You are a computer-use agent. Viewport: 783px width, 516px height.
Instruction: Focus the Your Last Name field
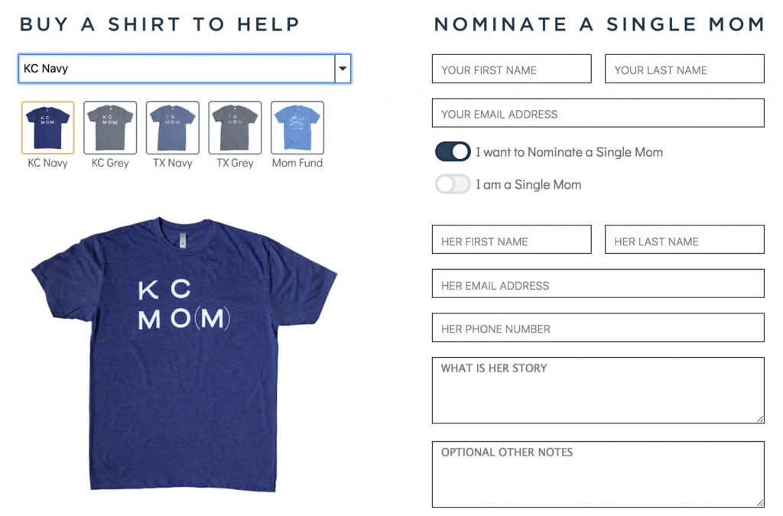pyautogui.click(x=684, y=70)
